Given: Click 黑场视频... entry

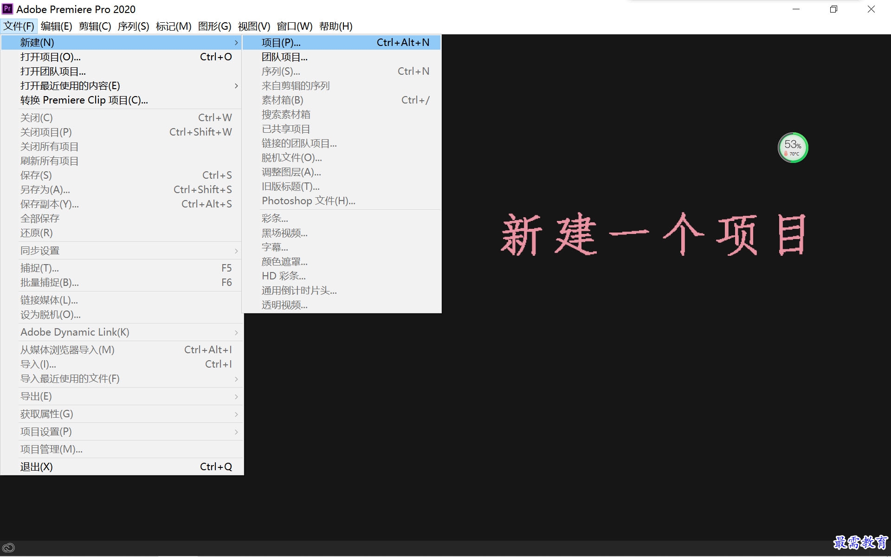Looking at the screenshot, I should pos(342,233).
